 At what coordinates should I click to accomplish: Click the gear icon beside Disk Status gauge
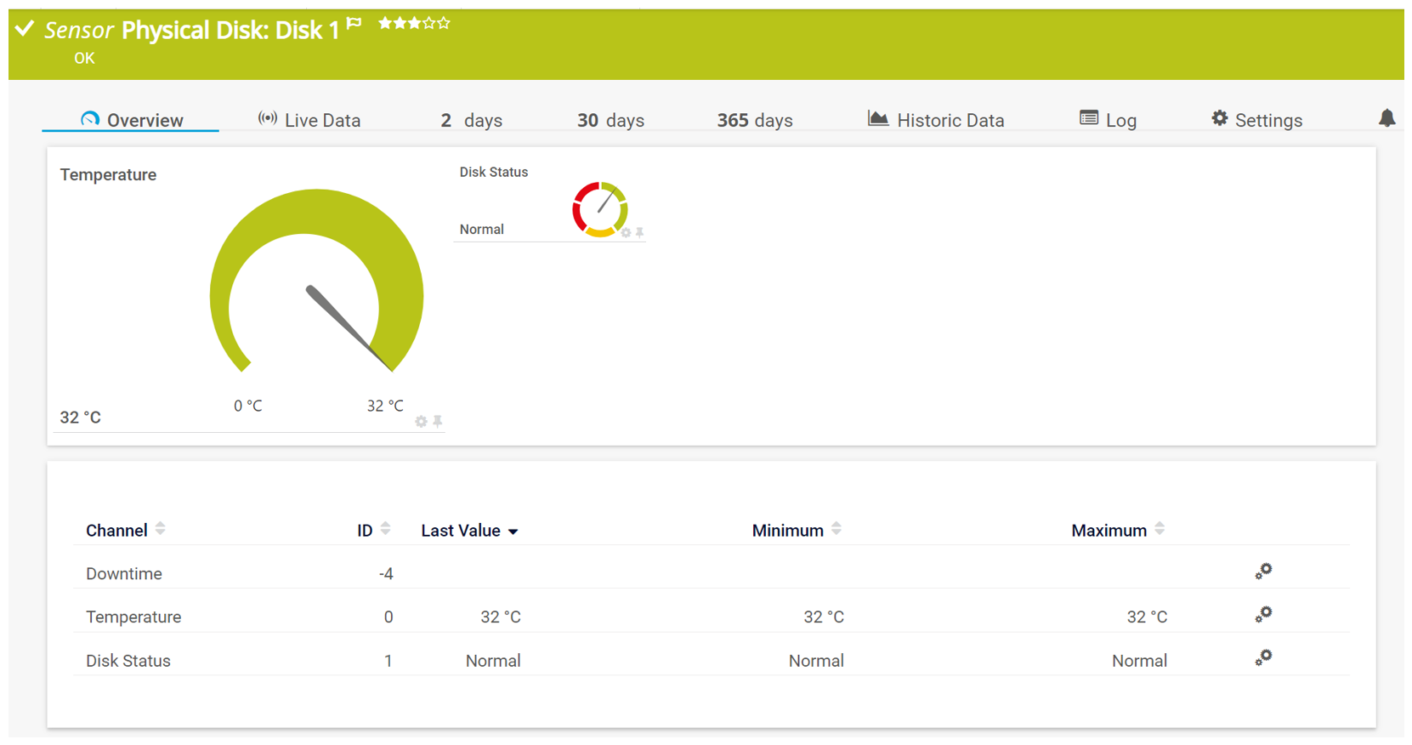(627, 233)
